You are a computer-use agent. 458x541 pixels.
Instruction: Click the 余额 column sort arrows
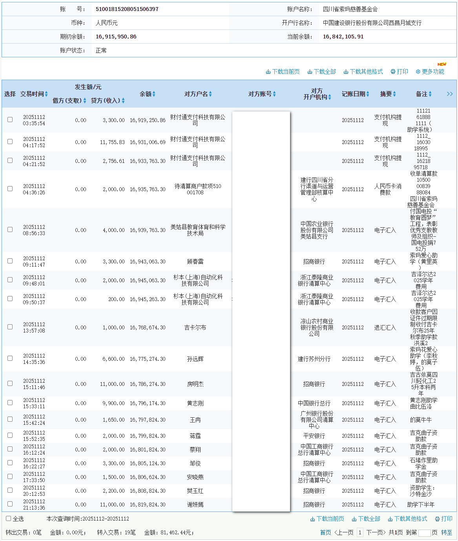154,94
